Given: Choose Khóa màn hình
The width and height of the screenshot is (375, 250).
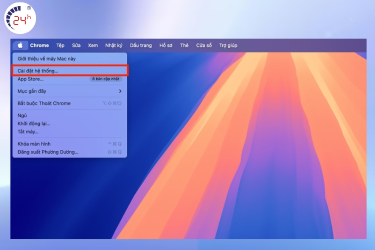Looking at the screenshot, I should click(x=34, y=144).
